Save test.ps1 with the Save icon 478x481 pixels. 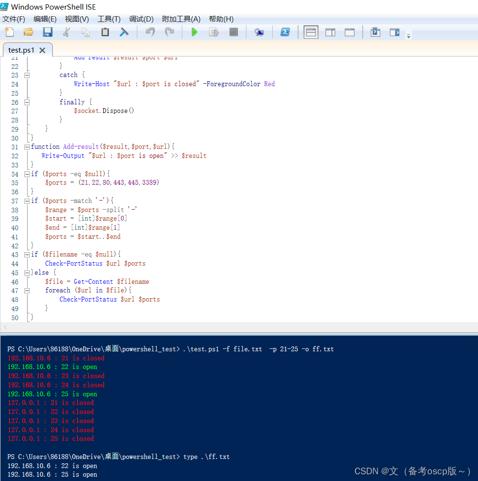tap(47, 32)
